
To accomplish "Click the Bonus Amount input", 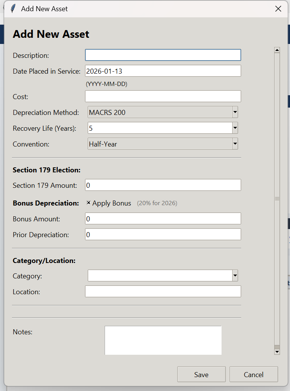I will click(163, 218).
